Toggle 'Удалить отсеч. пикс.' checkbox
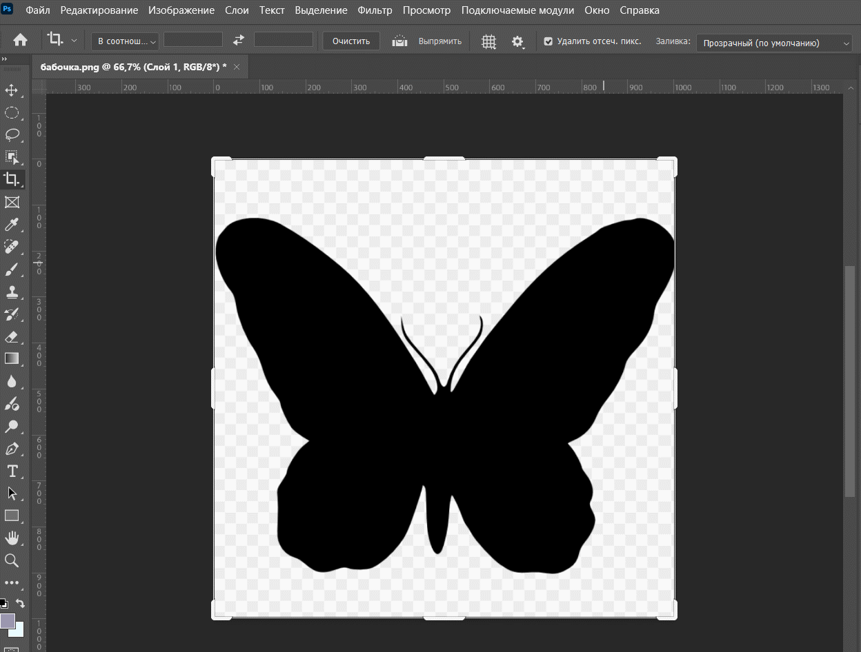Image resolution: width=861 pixels, height=652 pixels. (x=548, y=41)
